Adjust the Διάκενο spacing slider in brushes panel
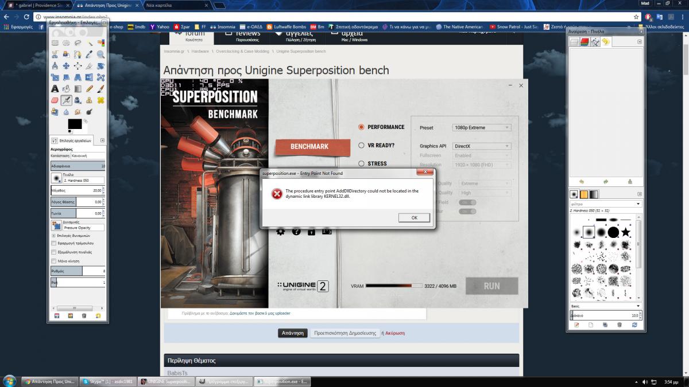Screen dimensions: 689x387 pos(605,315)
